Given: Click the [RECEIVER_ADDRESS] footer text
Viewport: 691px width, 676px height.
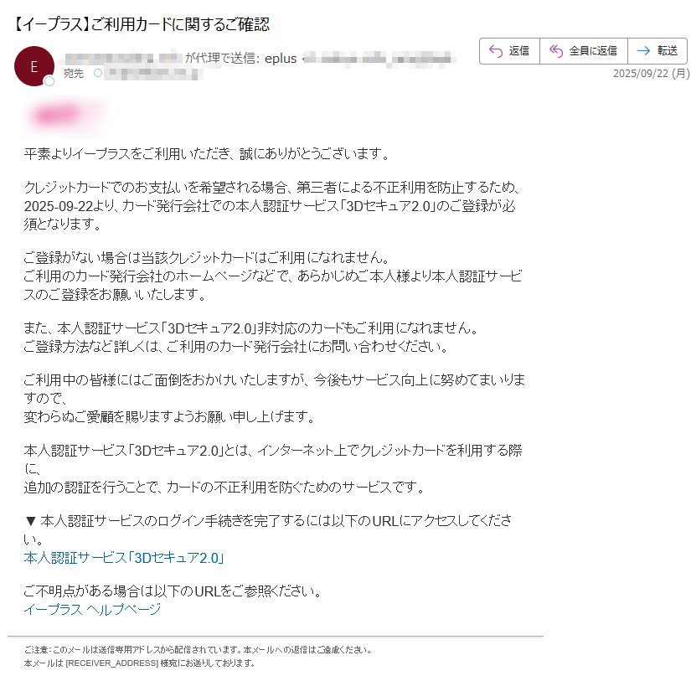Looking at the screenshot, I should point(112,663).
